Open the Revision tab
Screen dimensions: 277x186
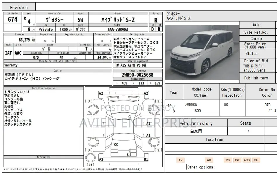[19, 7]
